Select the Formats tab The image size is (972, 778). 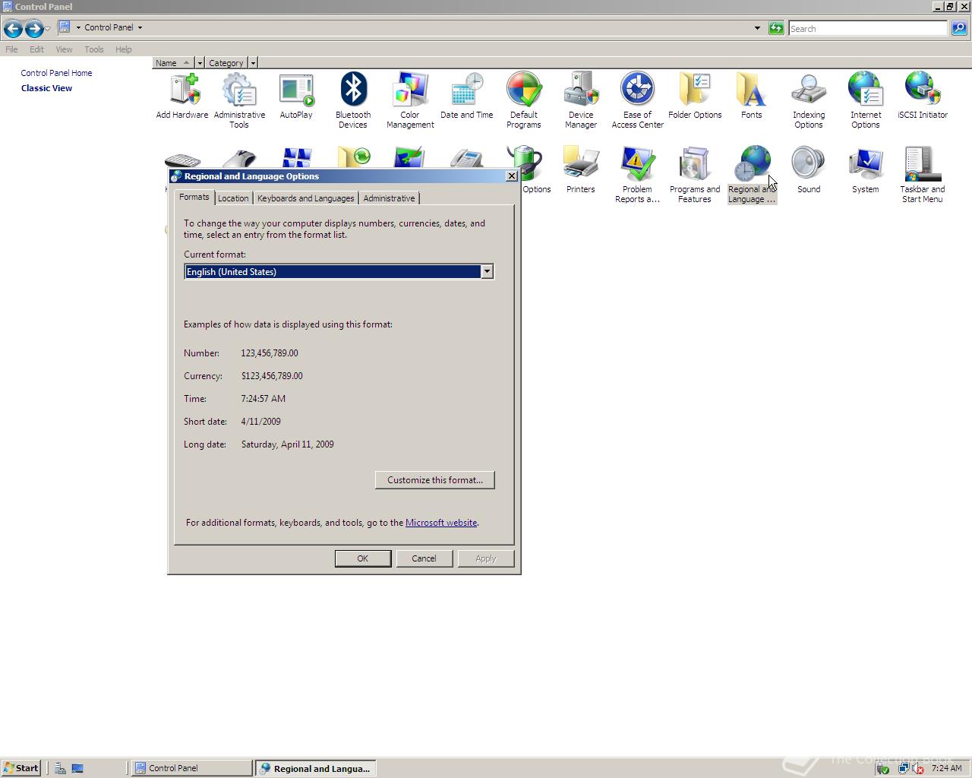[194, 197]
